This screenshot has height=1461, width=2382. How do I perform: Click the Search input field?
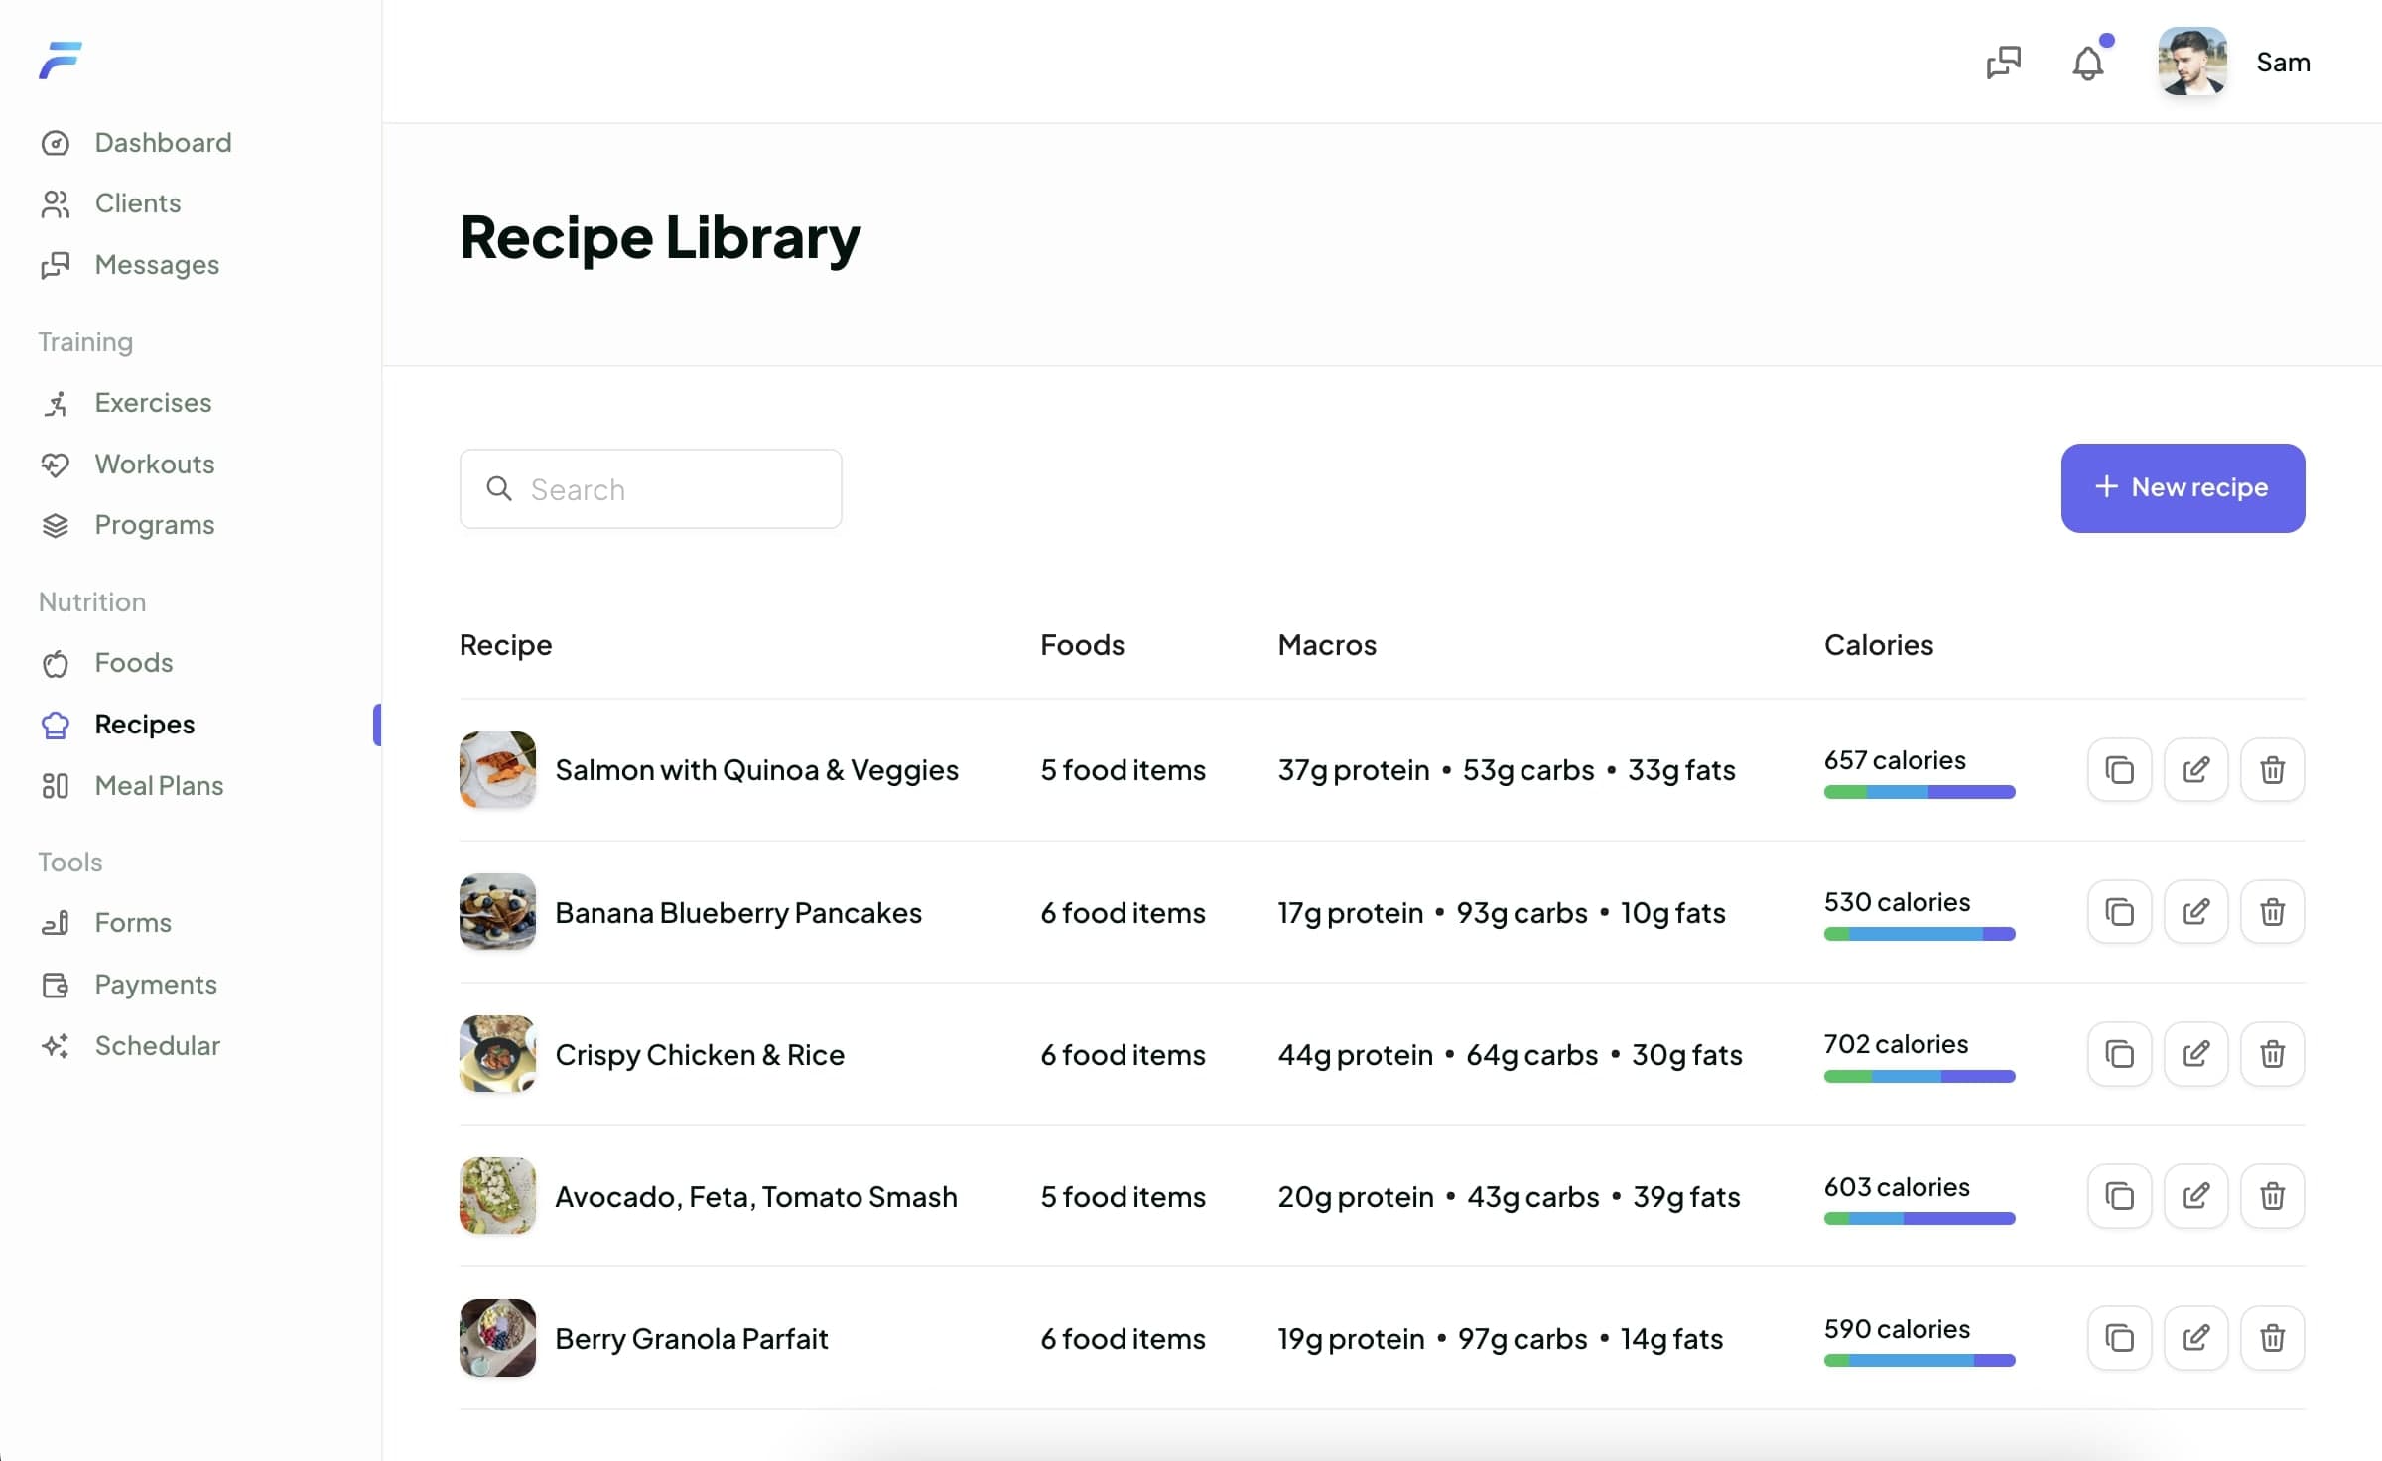tap(650, 488)
